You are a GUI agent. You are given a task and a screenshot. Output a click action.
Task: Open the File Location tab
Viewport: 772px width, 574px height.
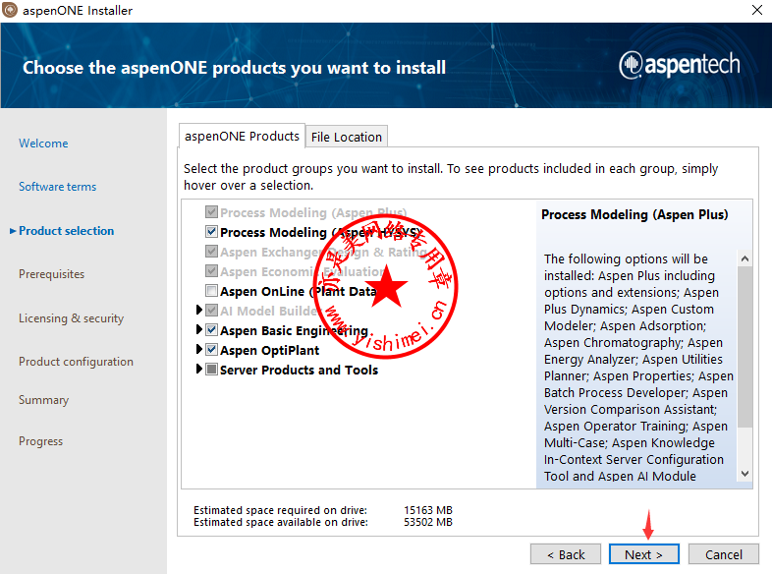pyautogui.click(x=347, y=137)
